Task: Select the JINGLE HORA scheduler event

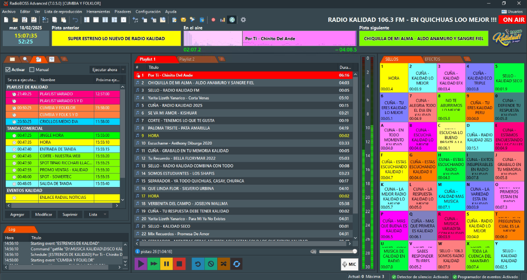Action: [63, 135]
